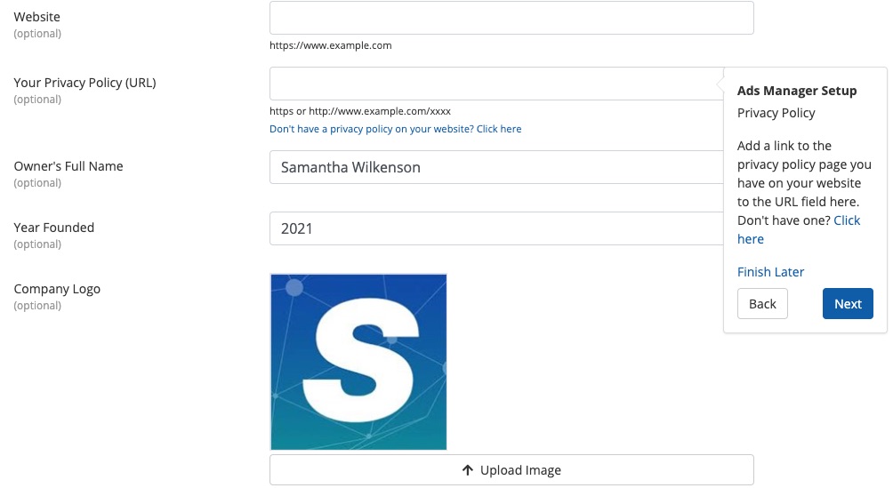Click the "Your Privacy Policy (URL)" label
Screen dimensions: 893x488
pyautogui.click(x=85, y=83)
